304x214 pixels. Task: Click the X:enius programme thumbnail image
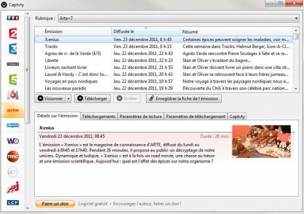point(261,141)
